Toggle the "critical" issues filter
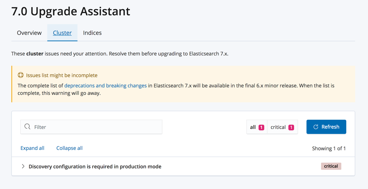 pyautogui.click(x=278, y=127)
